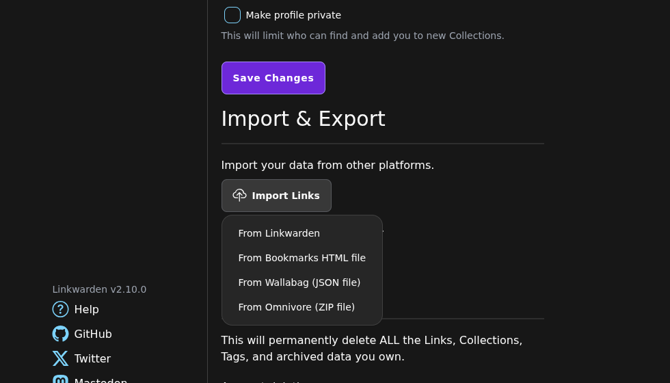
Task: Open the Twitter sidebar link
Action: click(81, 358)
